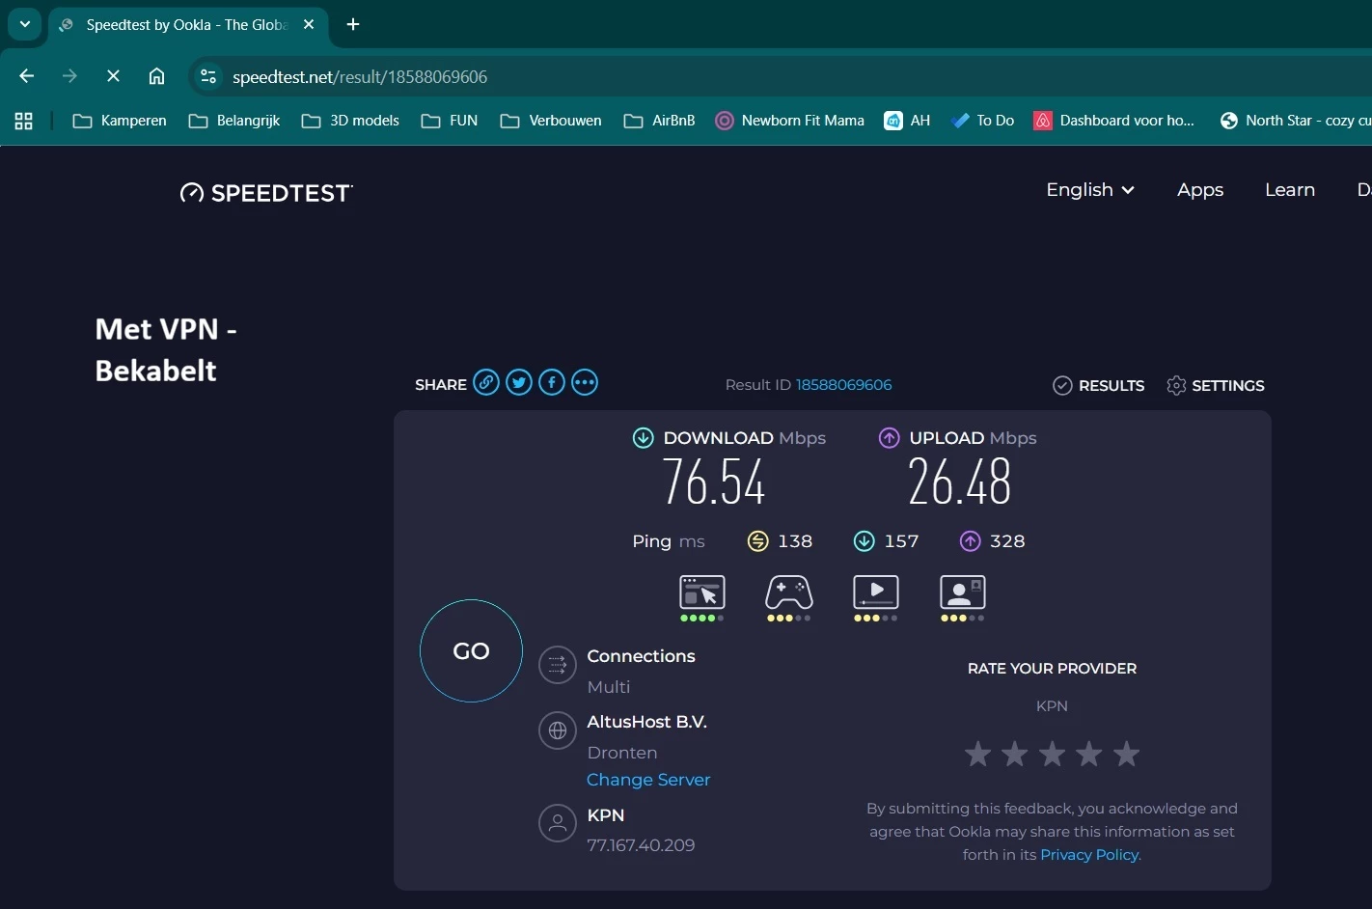
Task: Open the Dashboard voor ho... bookmark
Action: 1114,121
